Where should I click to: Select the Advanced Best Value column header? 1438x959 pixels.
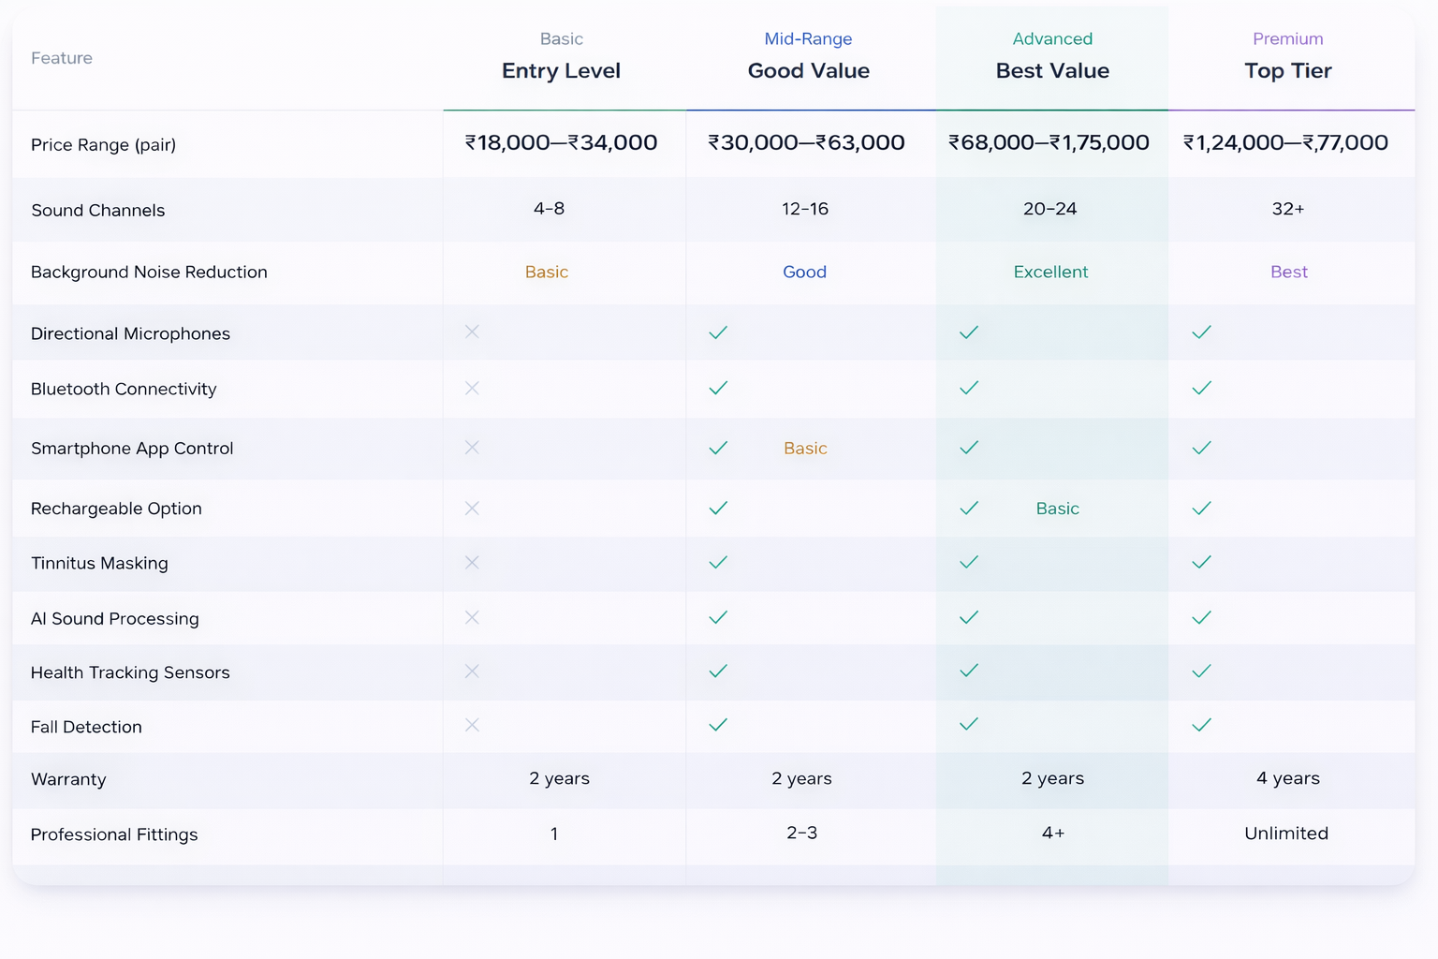click(1052, 57)
